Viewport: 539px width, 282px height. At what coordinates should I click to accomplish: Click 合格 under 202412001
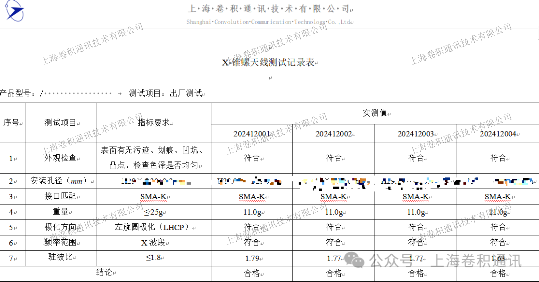[252, 273]
